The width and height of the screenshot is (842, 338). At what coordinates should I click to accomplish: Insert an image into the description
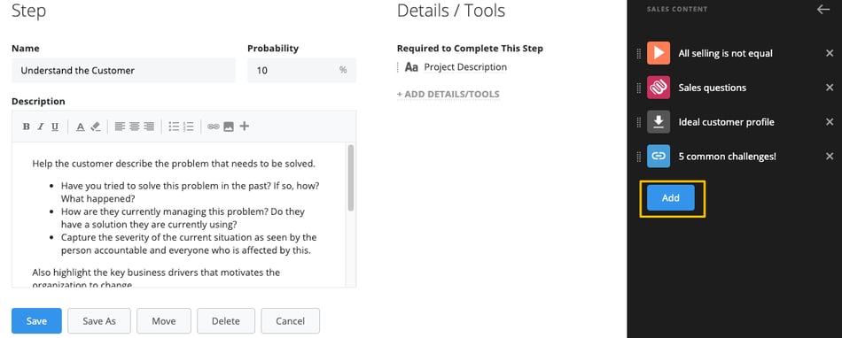229,127
